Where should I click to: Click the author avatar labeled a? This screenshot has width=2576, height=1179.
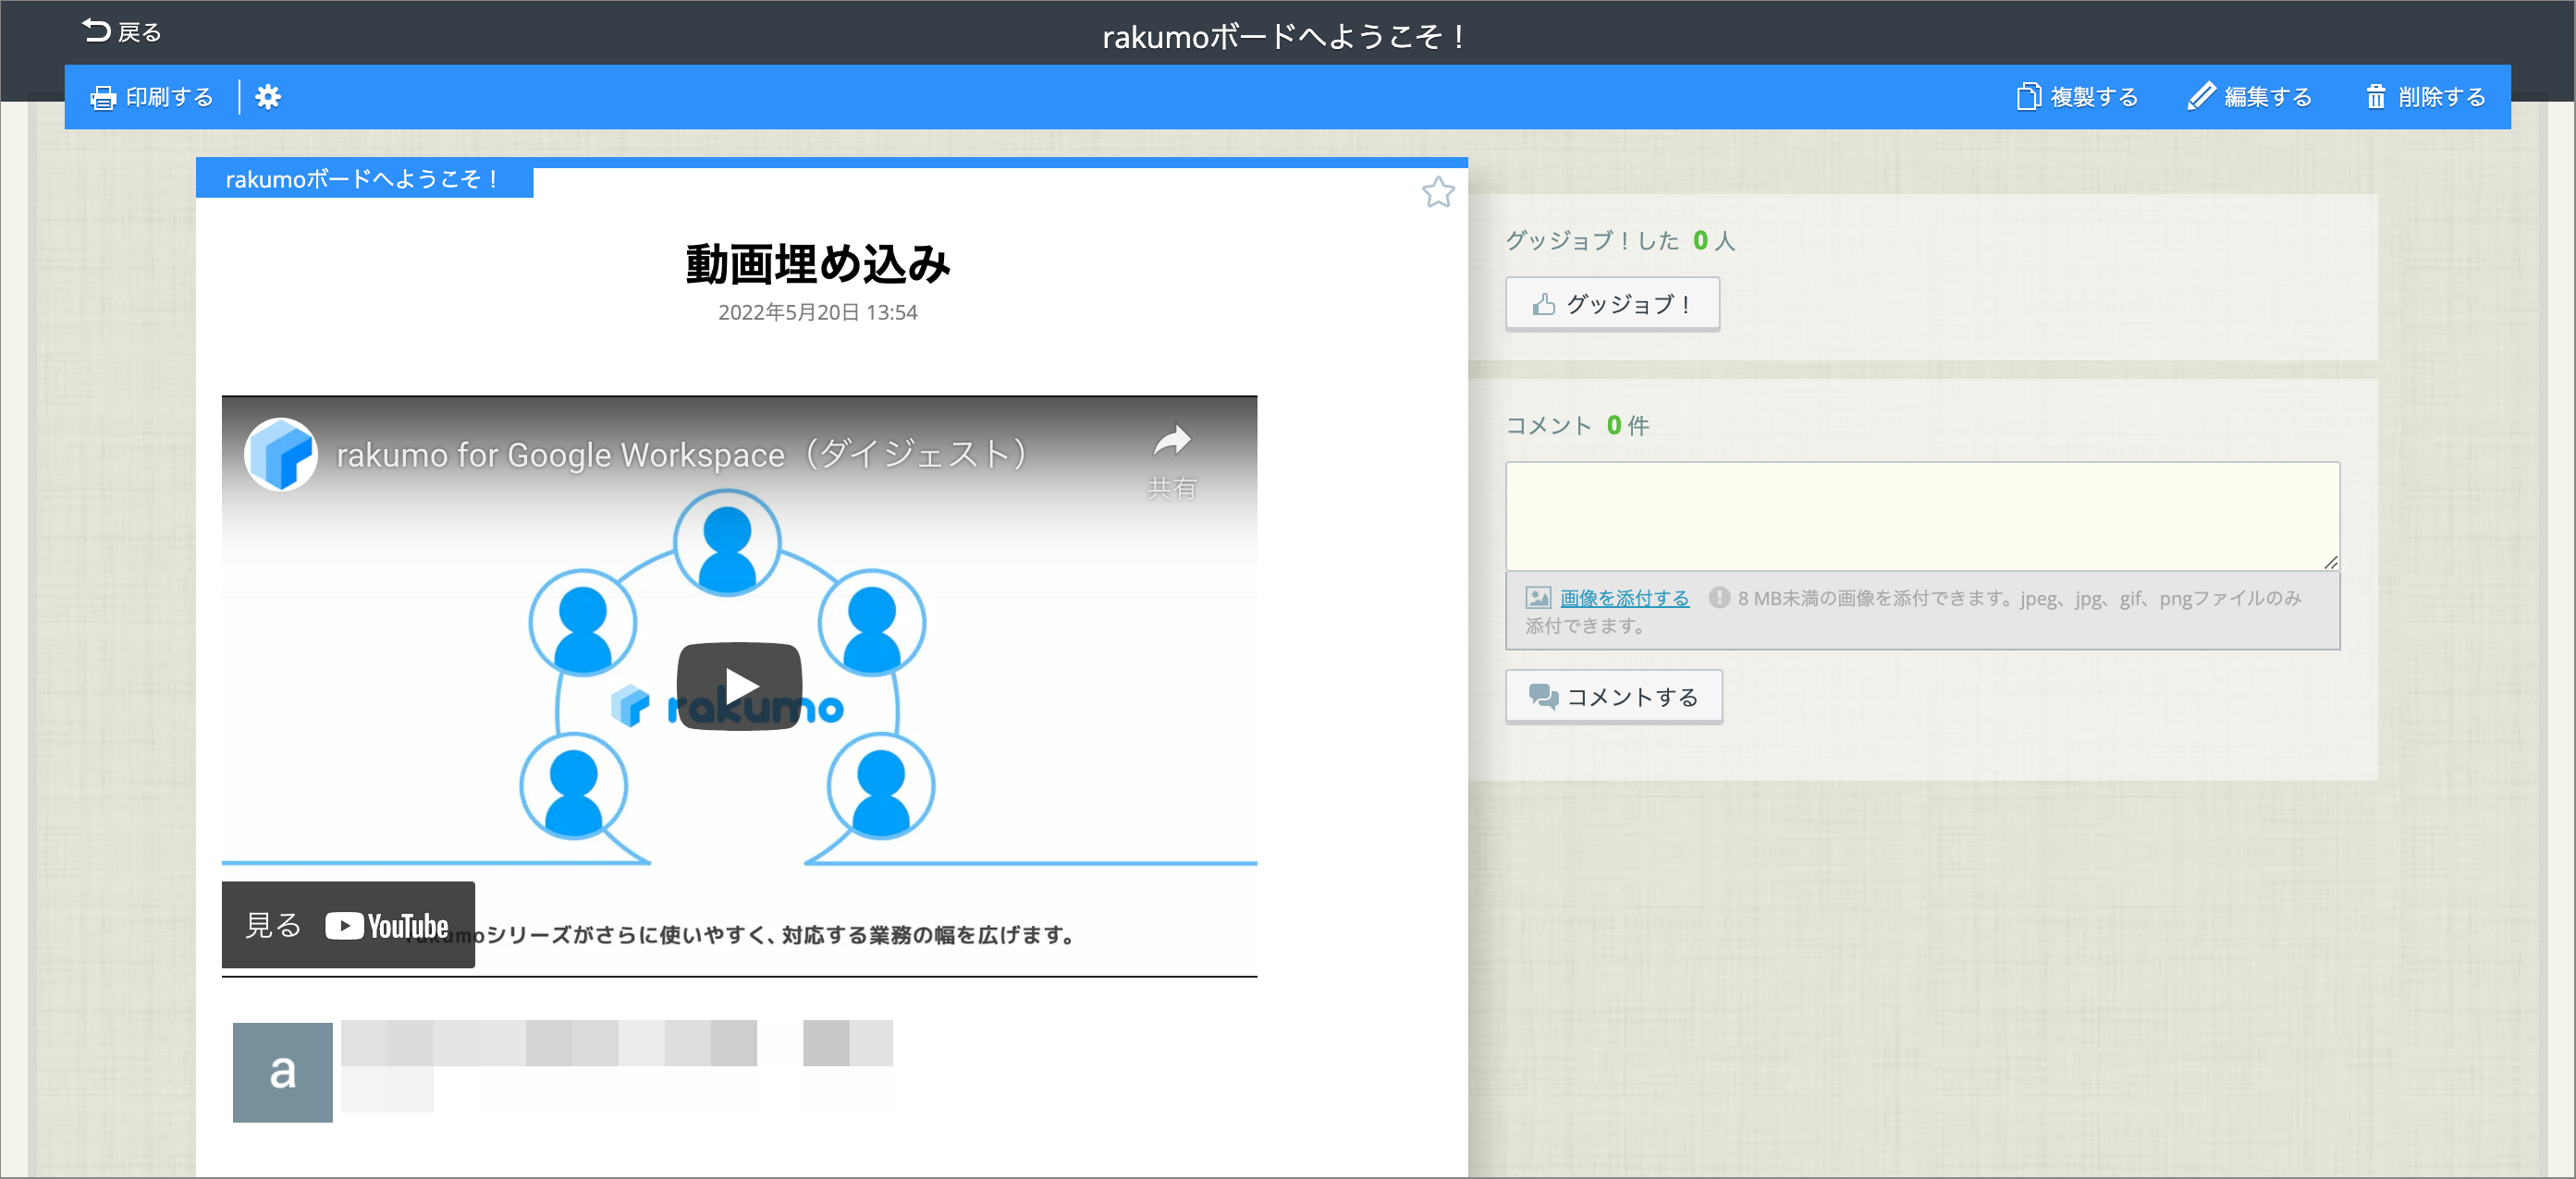[x=283, y=1071]
